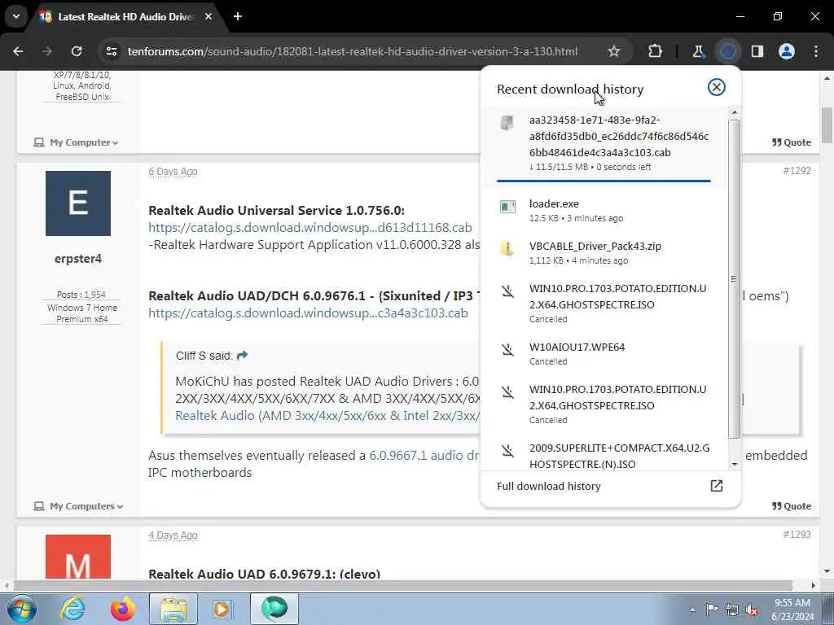Open the c3a4a3c103.cab catalog link

(308, 313)
